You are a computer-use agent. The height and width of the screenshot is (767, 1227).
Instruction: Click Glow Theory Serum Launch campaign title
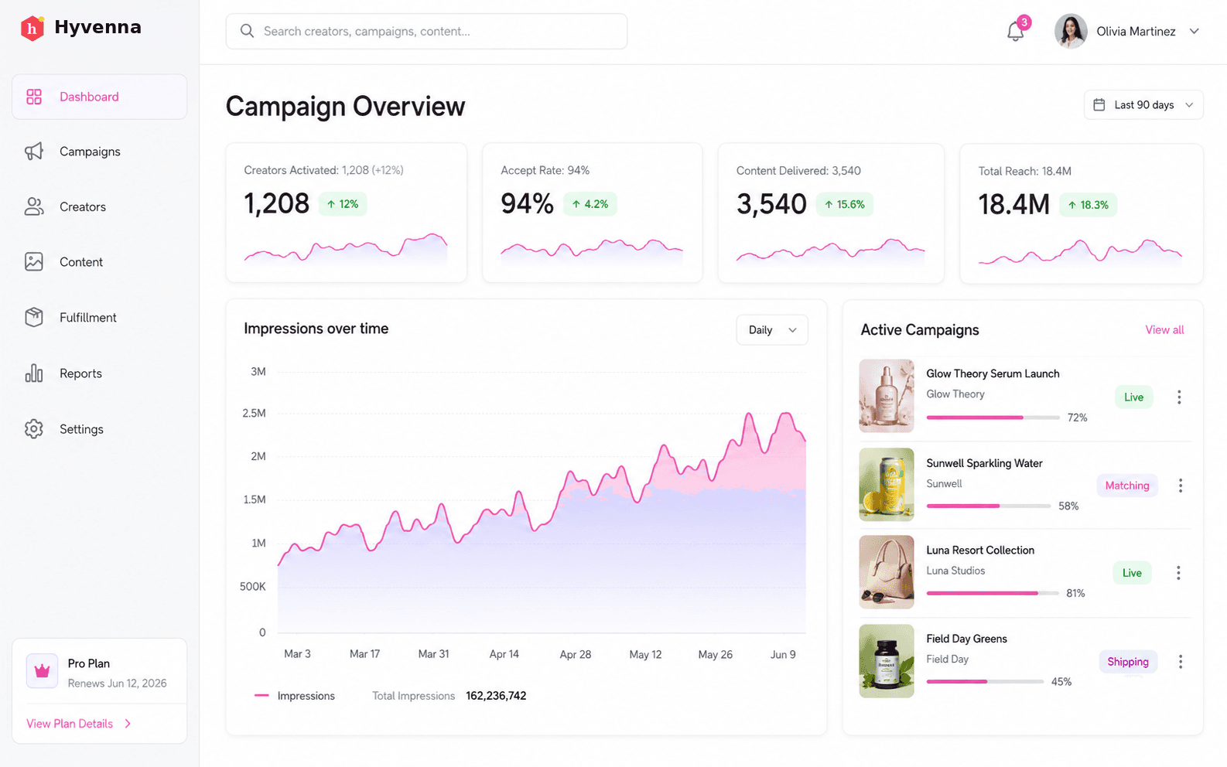tap(993, 373)
